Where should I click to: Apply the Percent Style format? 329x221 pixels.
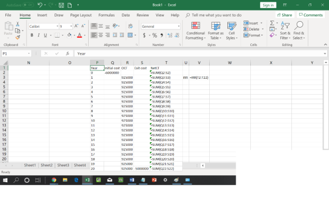pyautogui.click(x=155, y=35)
